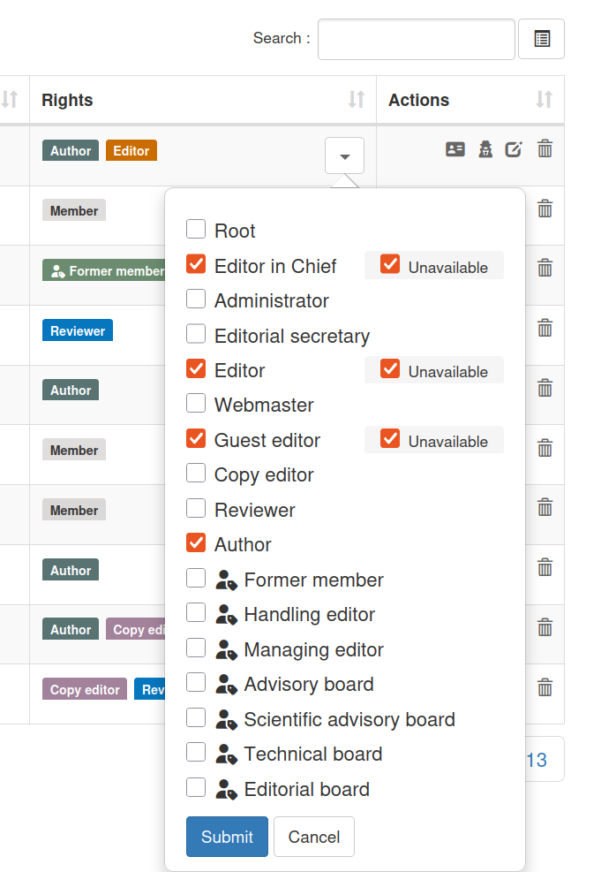Click the list icon beside the Search box

pyautogui.click(x=541, y=38)
